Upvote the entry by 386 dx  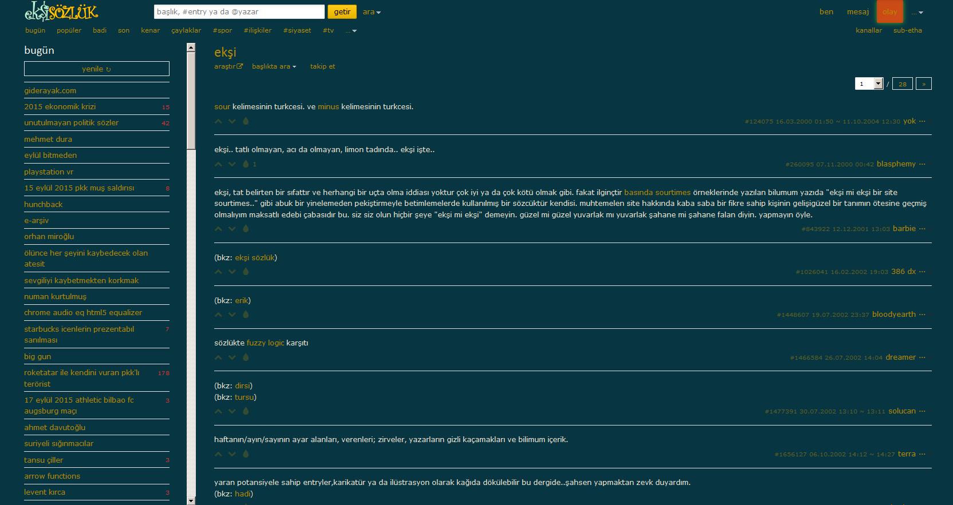pos(218,272)
